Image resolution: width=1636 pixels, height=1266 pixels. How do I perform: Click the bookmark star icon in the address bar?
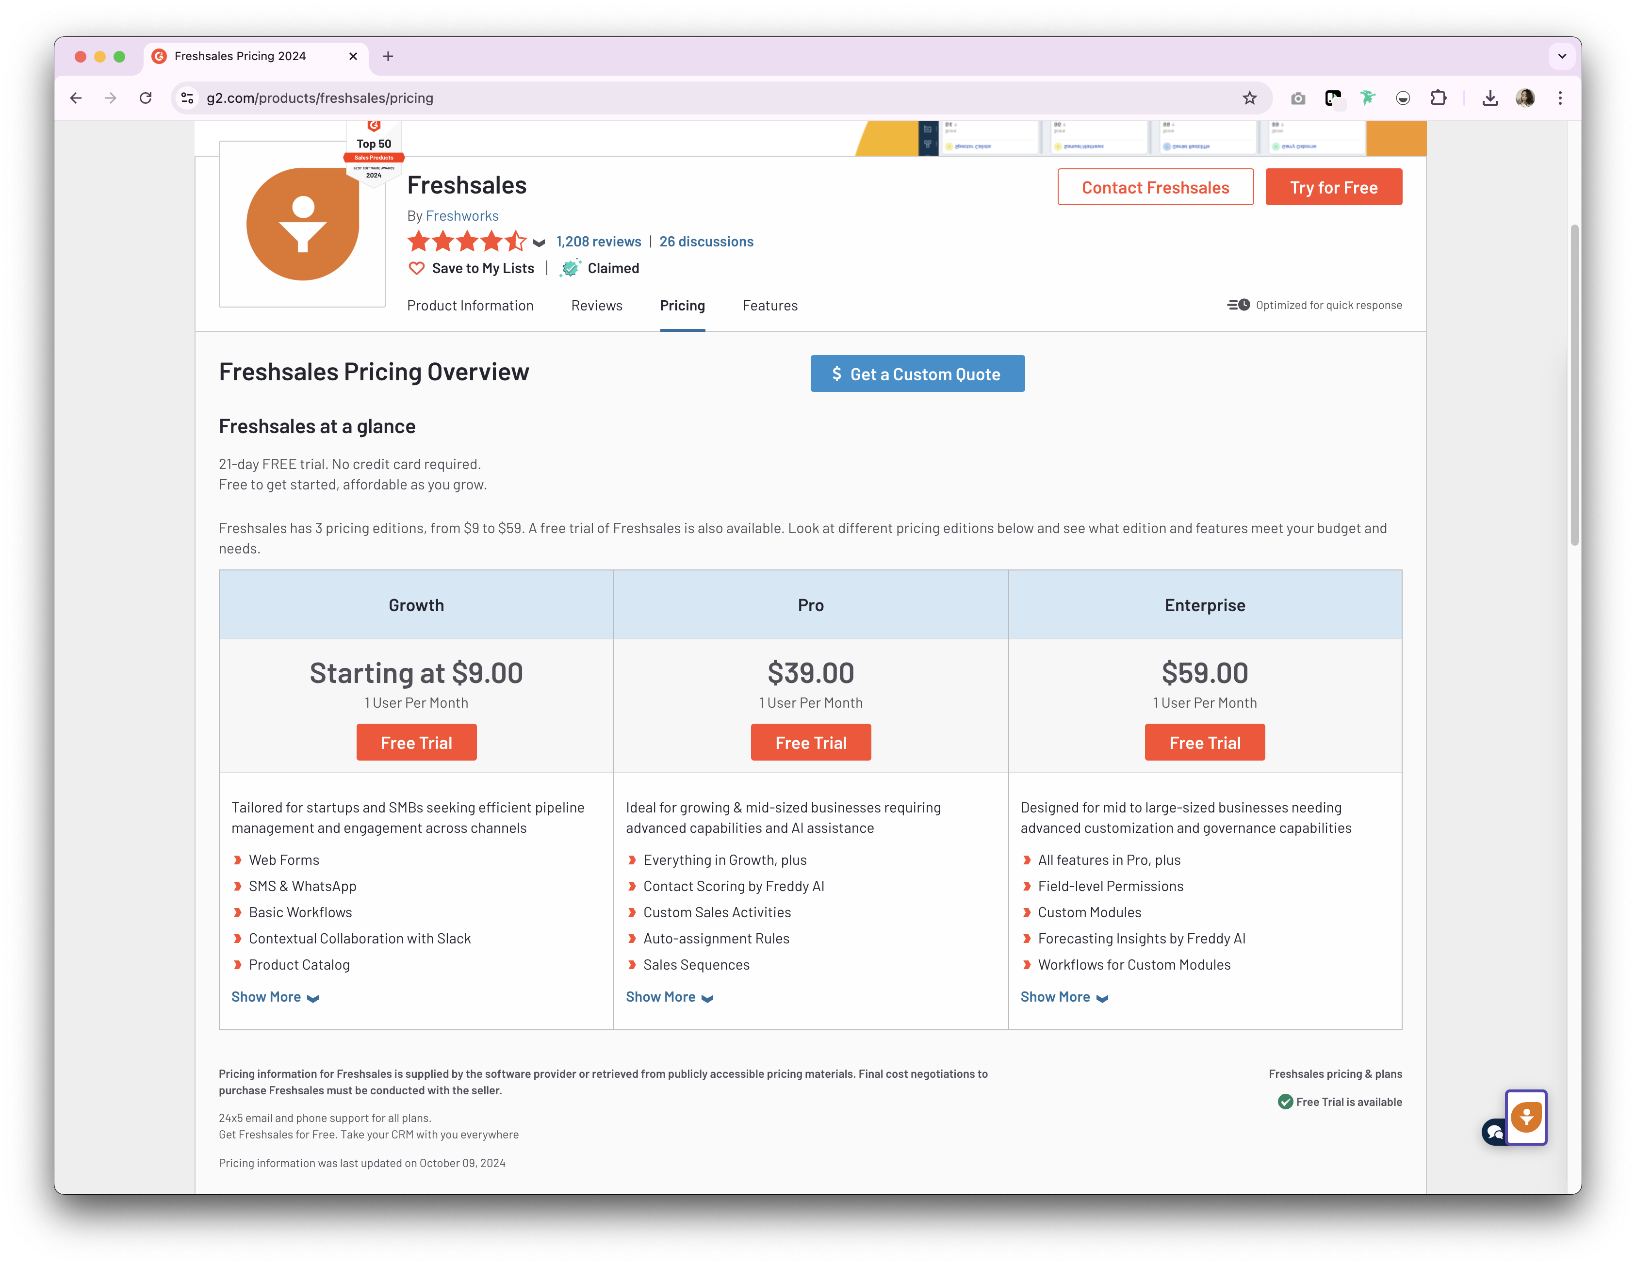[x=1249, y=98]
